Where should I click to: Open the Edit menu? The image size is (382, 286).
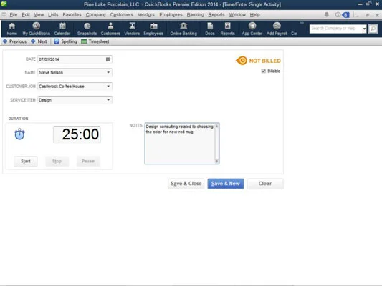tap(26, 15)
